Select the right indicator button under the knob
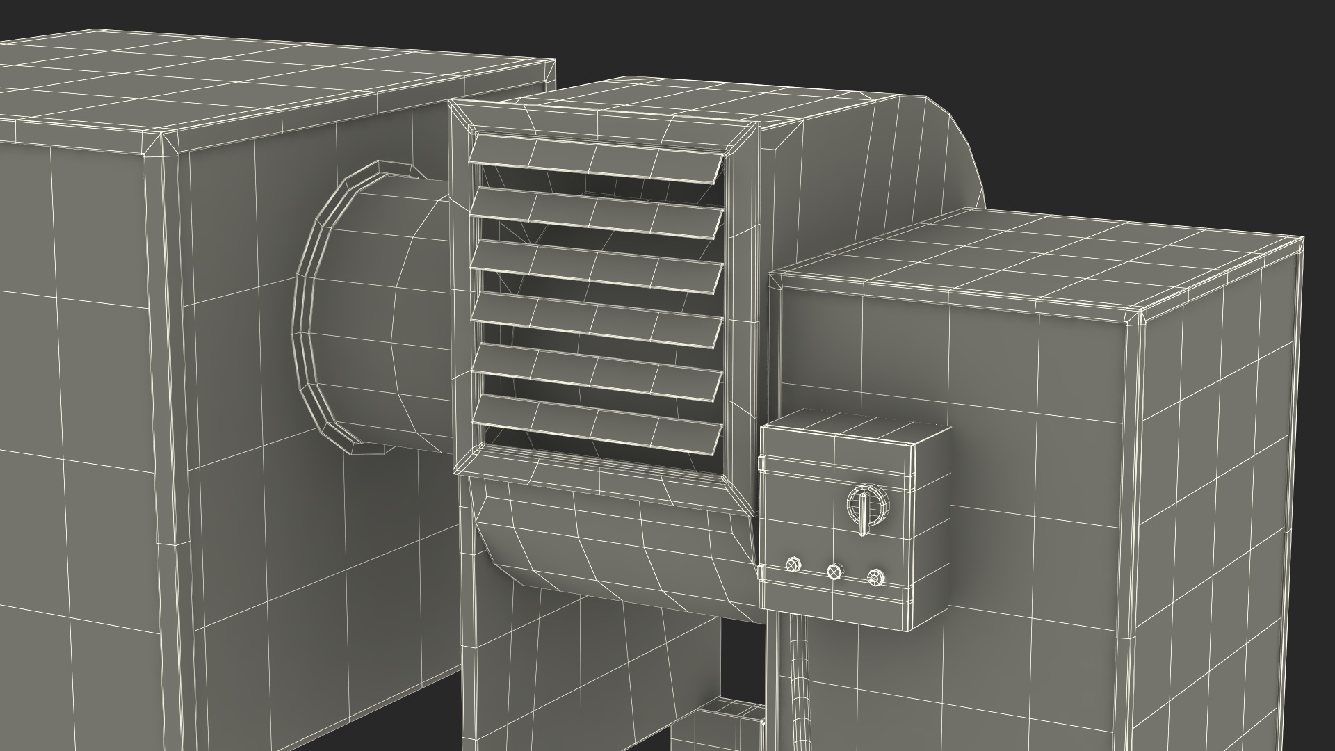 [x=875, y=579]
